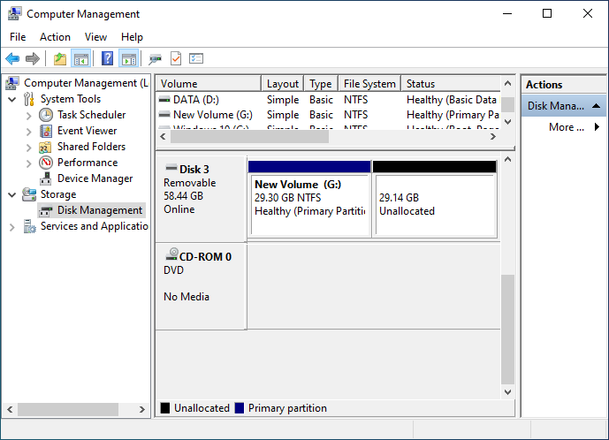Click the volume list scroll-left arrow
Viewport: 609px width, 440px height.
pos(163,137)
